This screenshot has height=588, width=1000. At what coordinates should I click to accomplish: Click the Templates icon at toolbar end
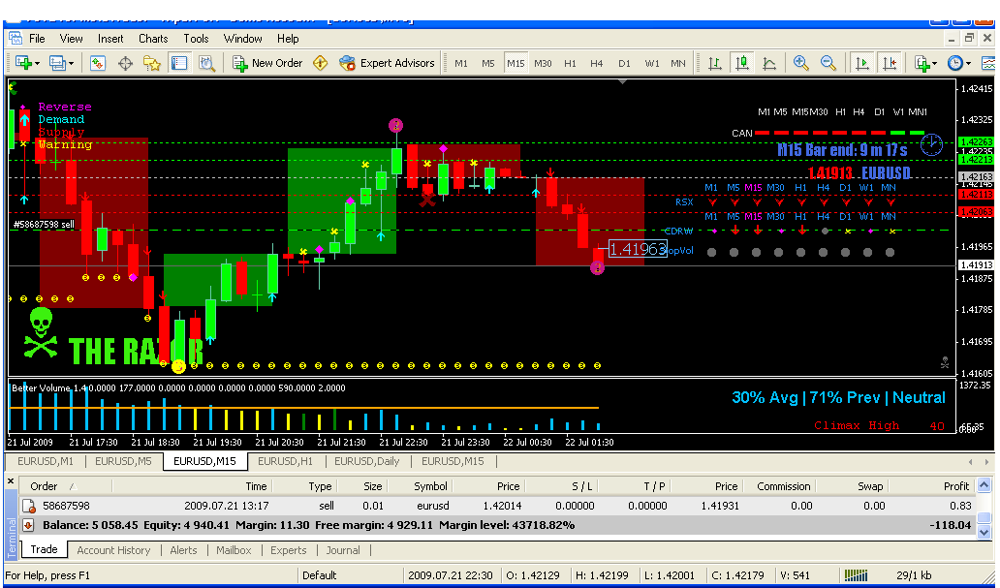[x=987, y=63]
